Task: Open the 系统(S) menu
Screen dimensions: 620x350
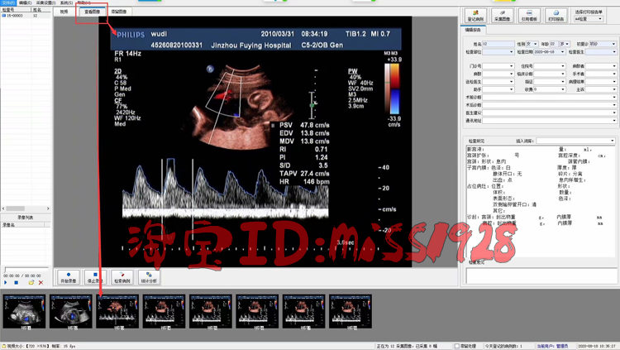Action: pyautogui.click(x=66, y=2)
